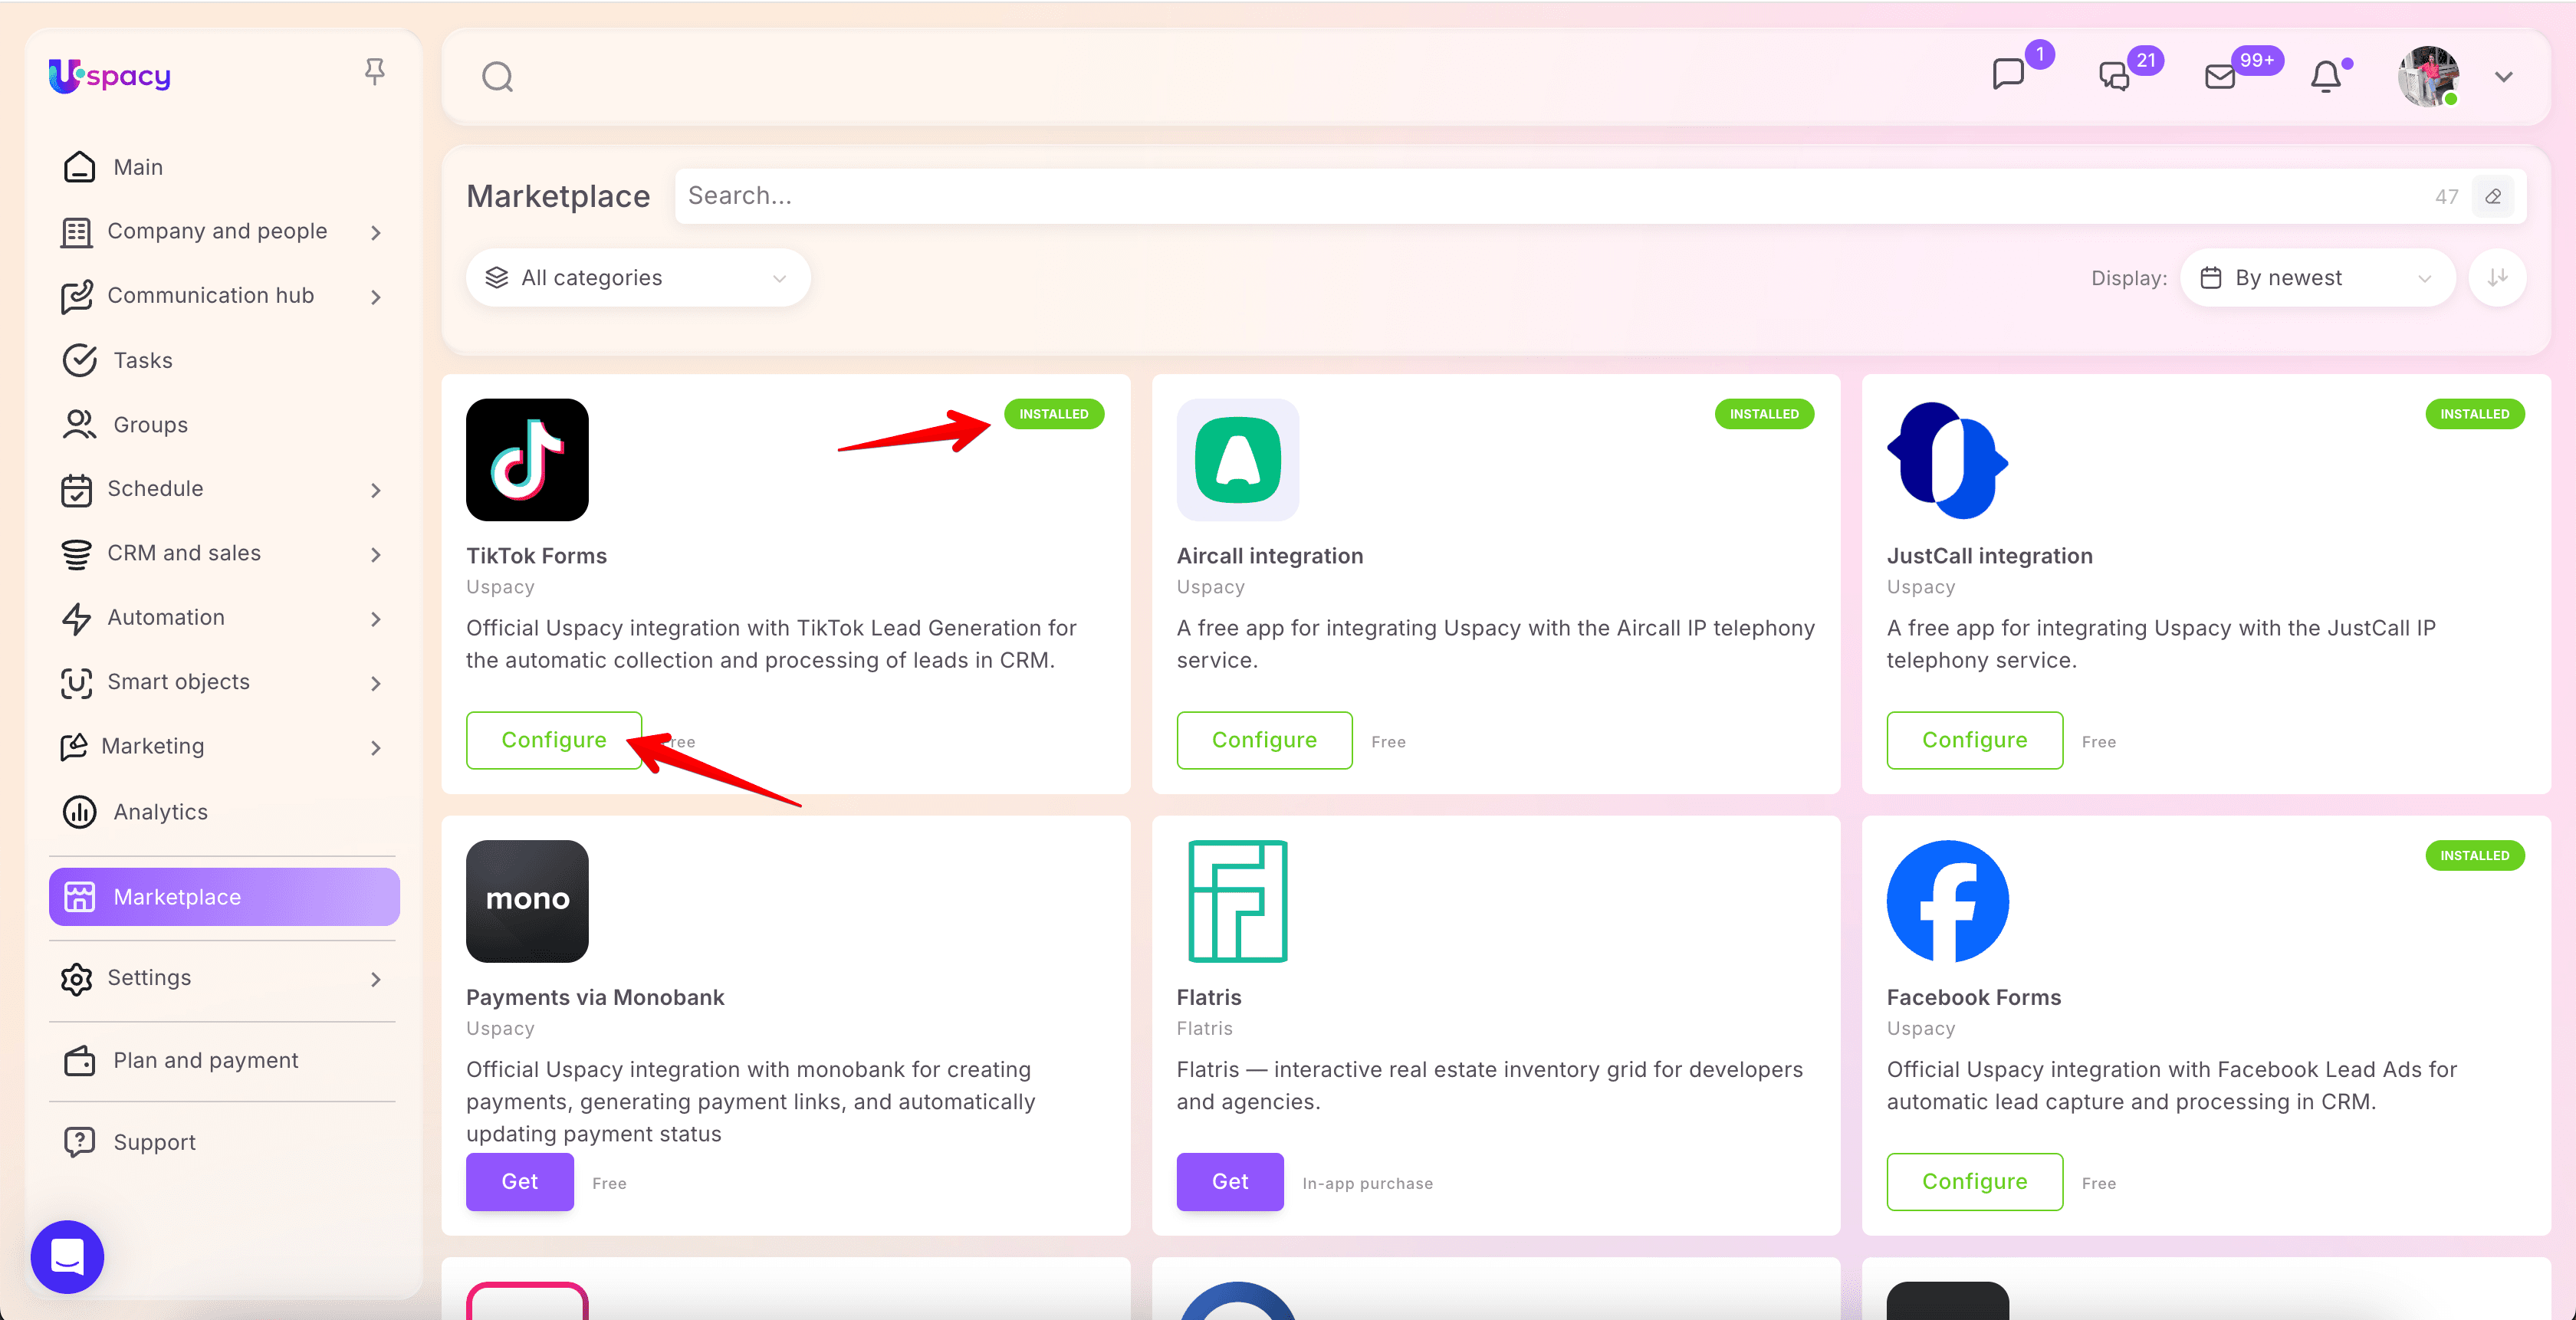The width and height of the screenshot is (2576, 1320).
Task: Open the support chat widget bubble
Action: click(x=67, y=1256)
